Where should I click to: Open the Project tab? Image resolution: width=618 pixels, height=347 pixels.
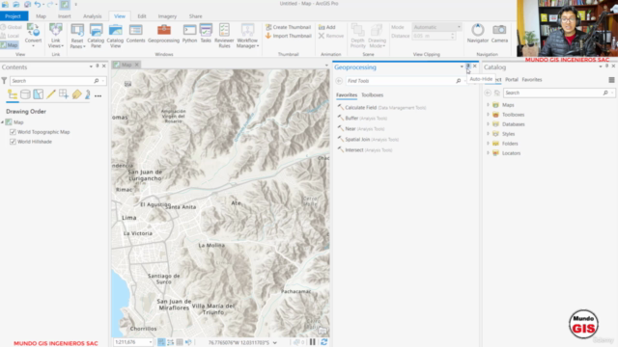tap(13, 16)
